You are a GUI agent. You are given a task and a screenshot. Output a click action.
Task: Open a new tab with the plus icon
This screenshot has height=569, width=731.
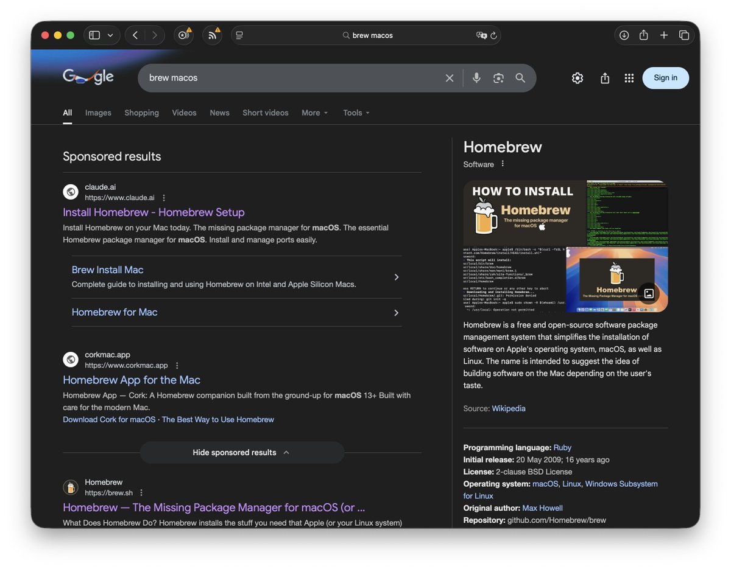(664, 35)
